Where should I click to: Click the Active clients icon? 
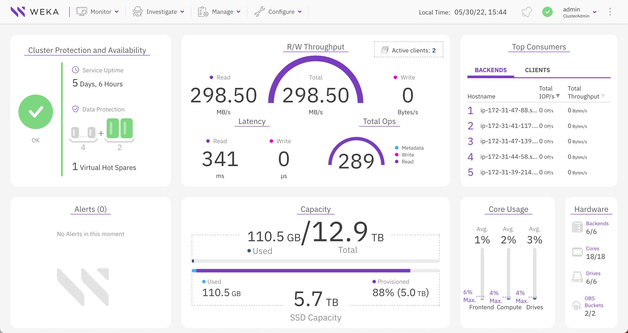(385, 50)
